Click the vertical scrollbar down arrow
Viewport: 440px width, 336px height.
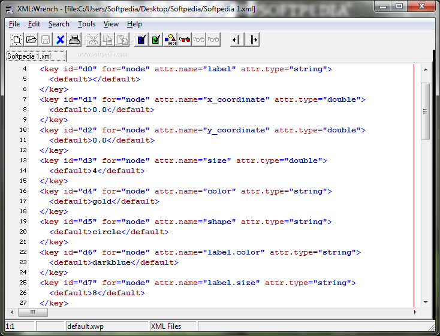426,302
